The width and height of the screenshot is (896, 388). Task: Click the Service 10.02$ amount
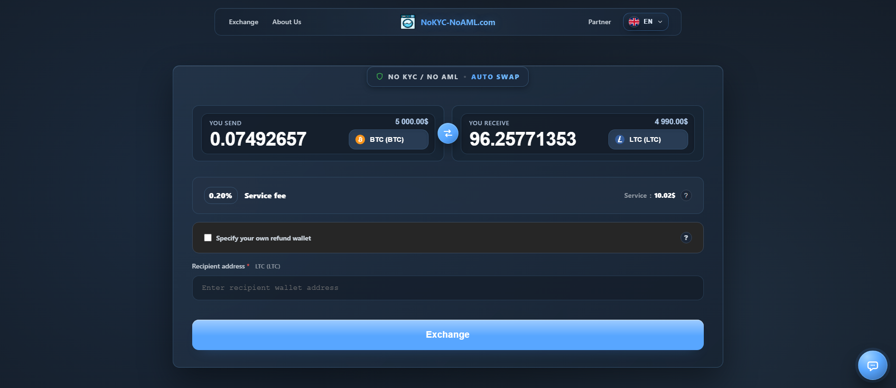(x=664, y=195)
